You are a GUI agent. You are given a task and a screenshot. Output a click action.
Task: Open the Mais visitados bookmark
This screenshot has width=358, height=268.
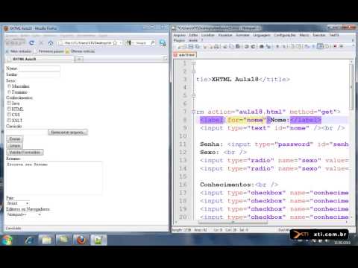point(19,51)
